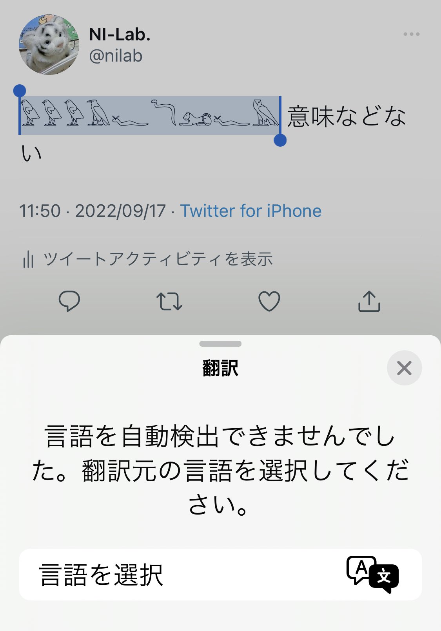Screen dimensions: 441x631
Task: Open the share tweet icon
Action: (x=369, y=301)
